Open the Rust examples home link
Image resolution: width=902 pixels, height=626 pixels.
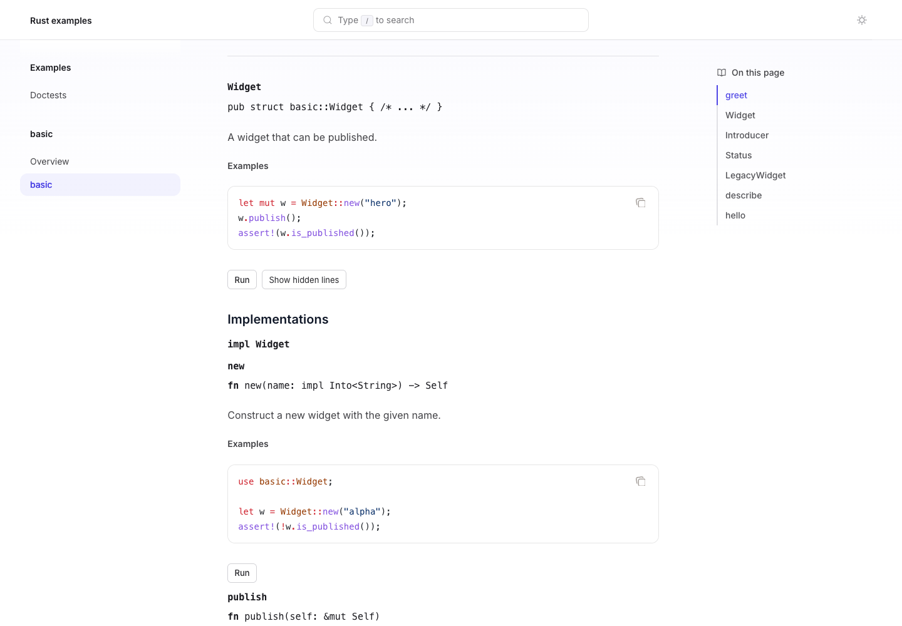click(x=61, y=21)
